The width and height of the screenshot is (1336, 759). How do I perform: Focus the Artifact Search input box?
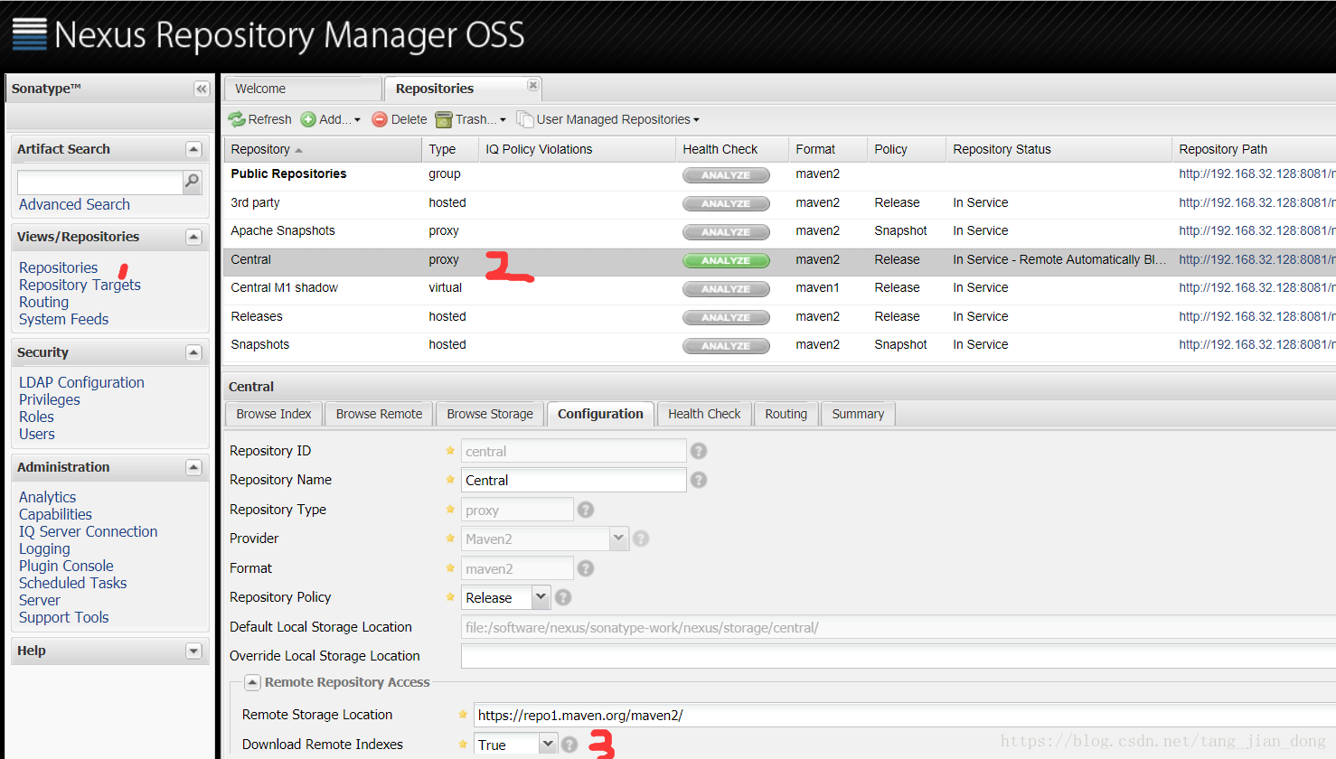[100, 182]
